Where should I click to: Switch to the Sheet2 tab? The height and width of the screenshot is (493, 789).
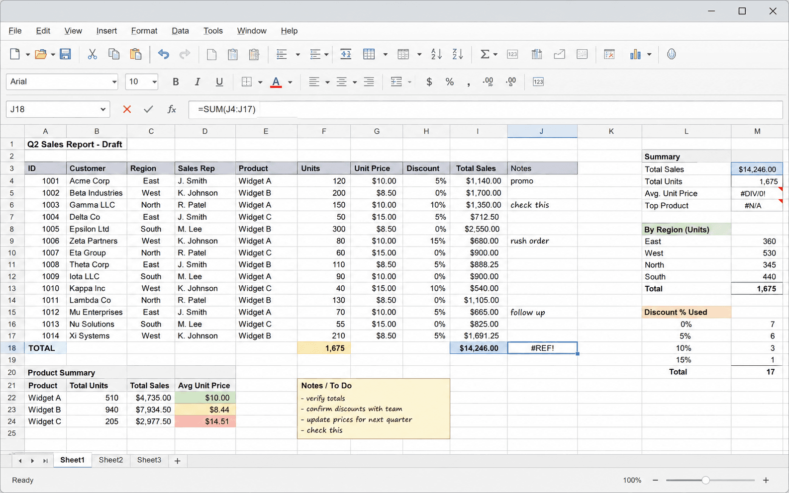click(111, 460)
